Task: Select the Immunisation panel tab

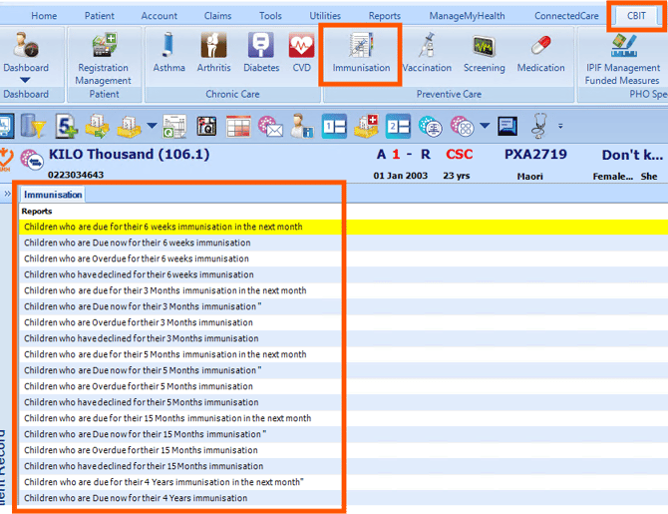Action: [x=53, y=195]
